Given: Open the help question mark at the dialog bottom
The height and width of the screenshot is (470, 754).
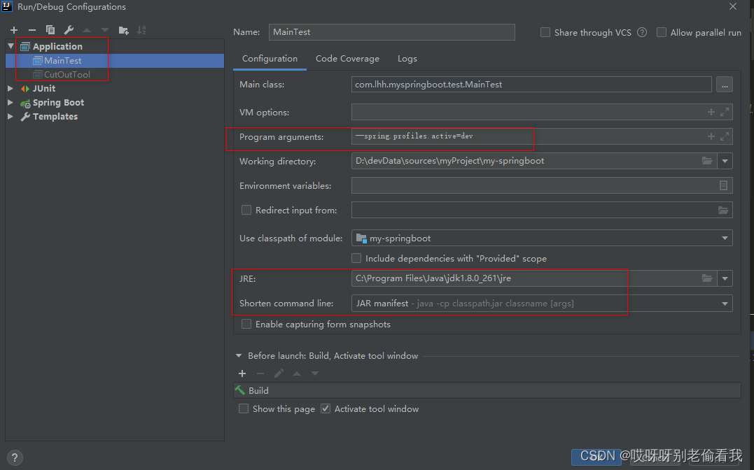Looking at the screenshot, I should pos(15,457).
